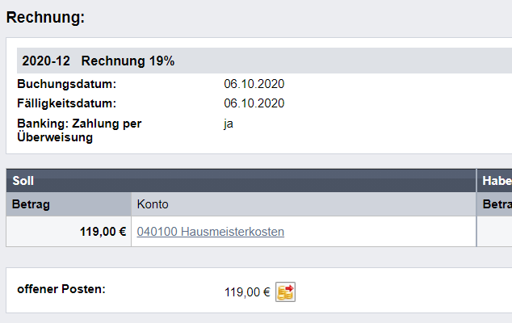Image resolution: width=512 pixels, height=323 pixels.
Task: Click the 119,00 € open item amount
Action: 247,292
